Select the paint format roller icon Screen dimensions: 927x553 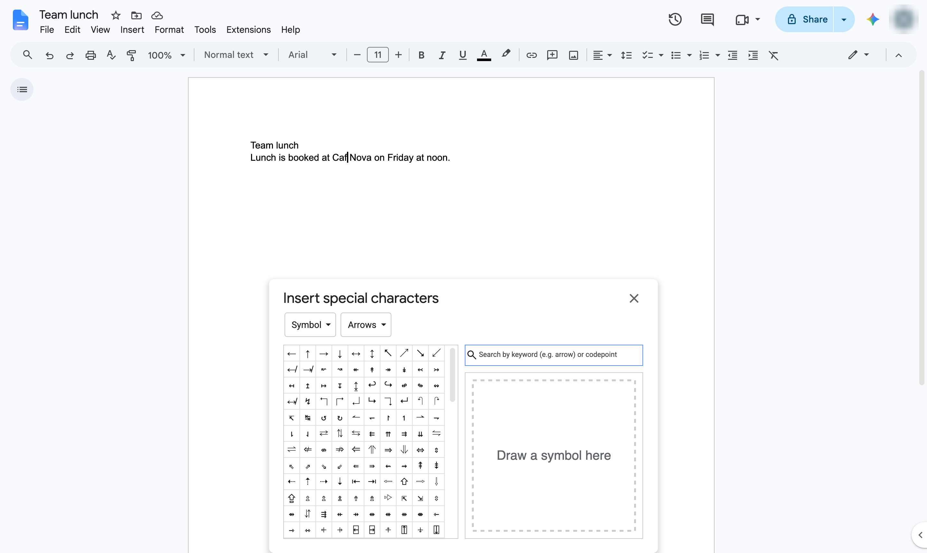[x=131, y=55]
